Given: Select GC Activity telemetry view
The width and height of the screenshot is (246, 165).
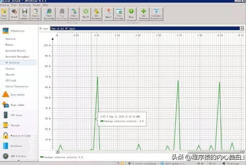Looking at the screenshot, I should [18, 62].
